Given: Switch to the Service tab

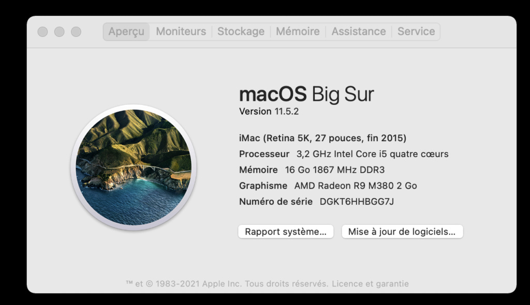Looking at the screenshot, I should coord(416,32).
